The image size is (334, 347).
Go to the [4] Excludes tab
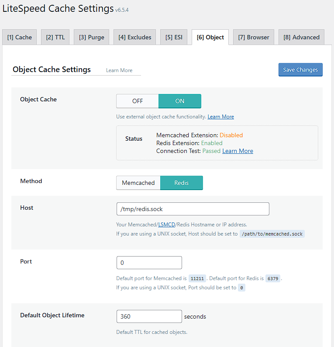[x=134, y=37]
